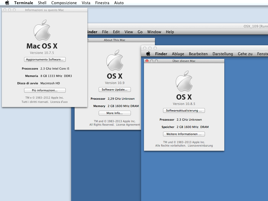
Task: Open the Go menu in English Finder
Action: coord(140,32)
